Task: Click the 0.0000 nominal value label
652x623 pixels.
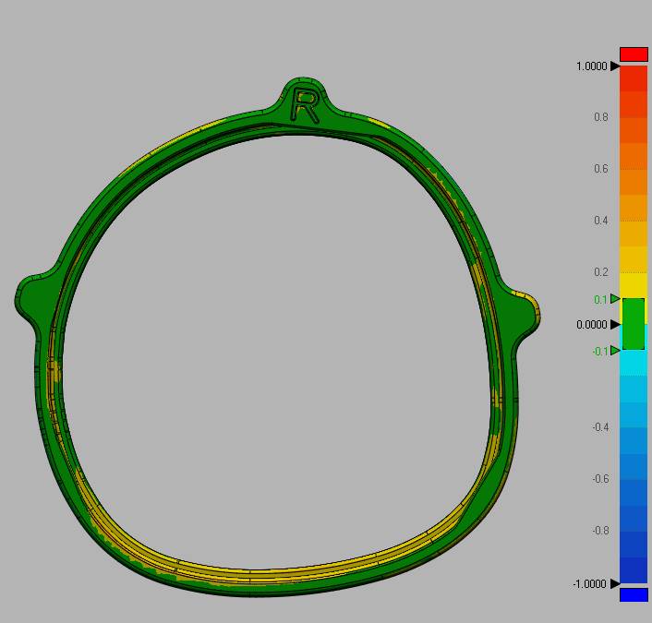Action: point(592,325)
